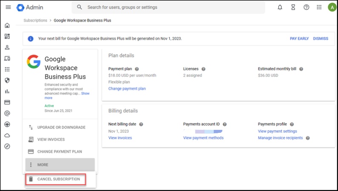Focus the search users, groups or settings field
The width and height of the screenshot is (338, 191).
click(x=168, y=7)
